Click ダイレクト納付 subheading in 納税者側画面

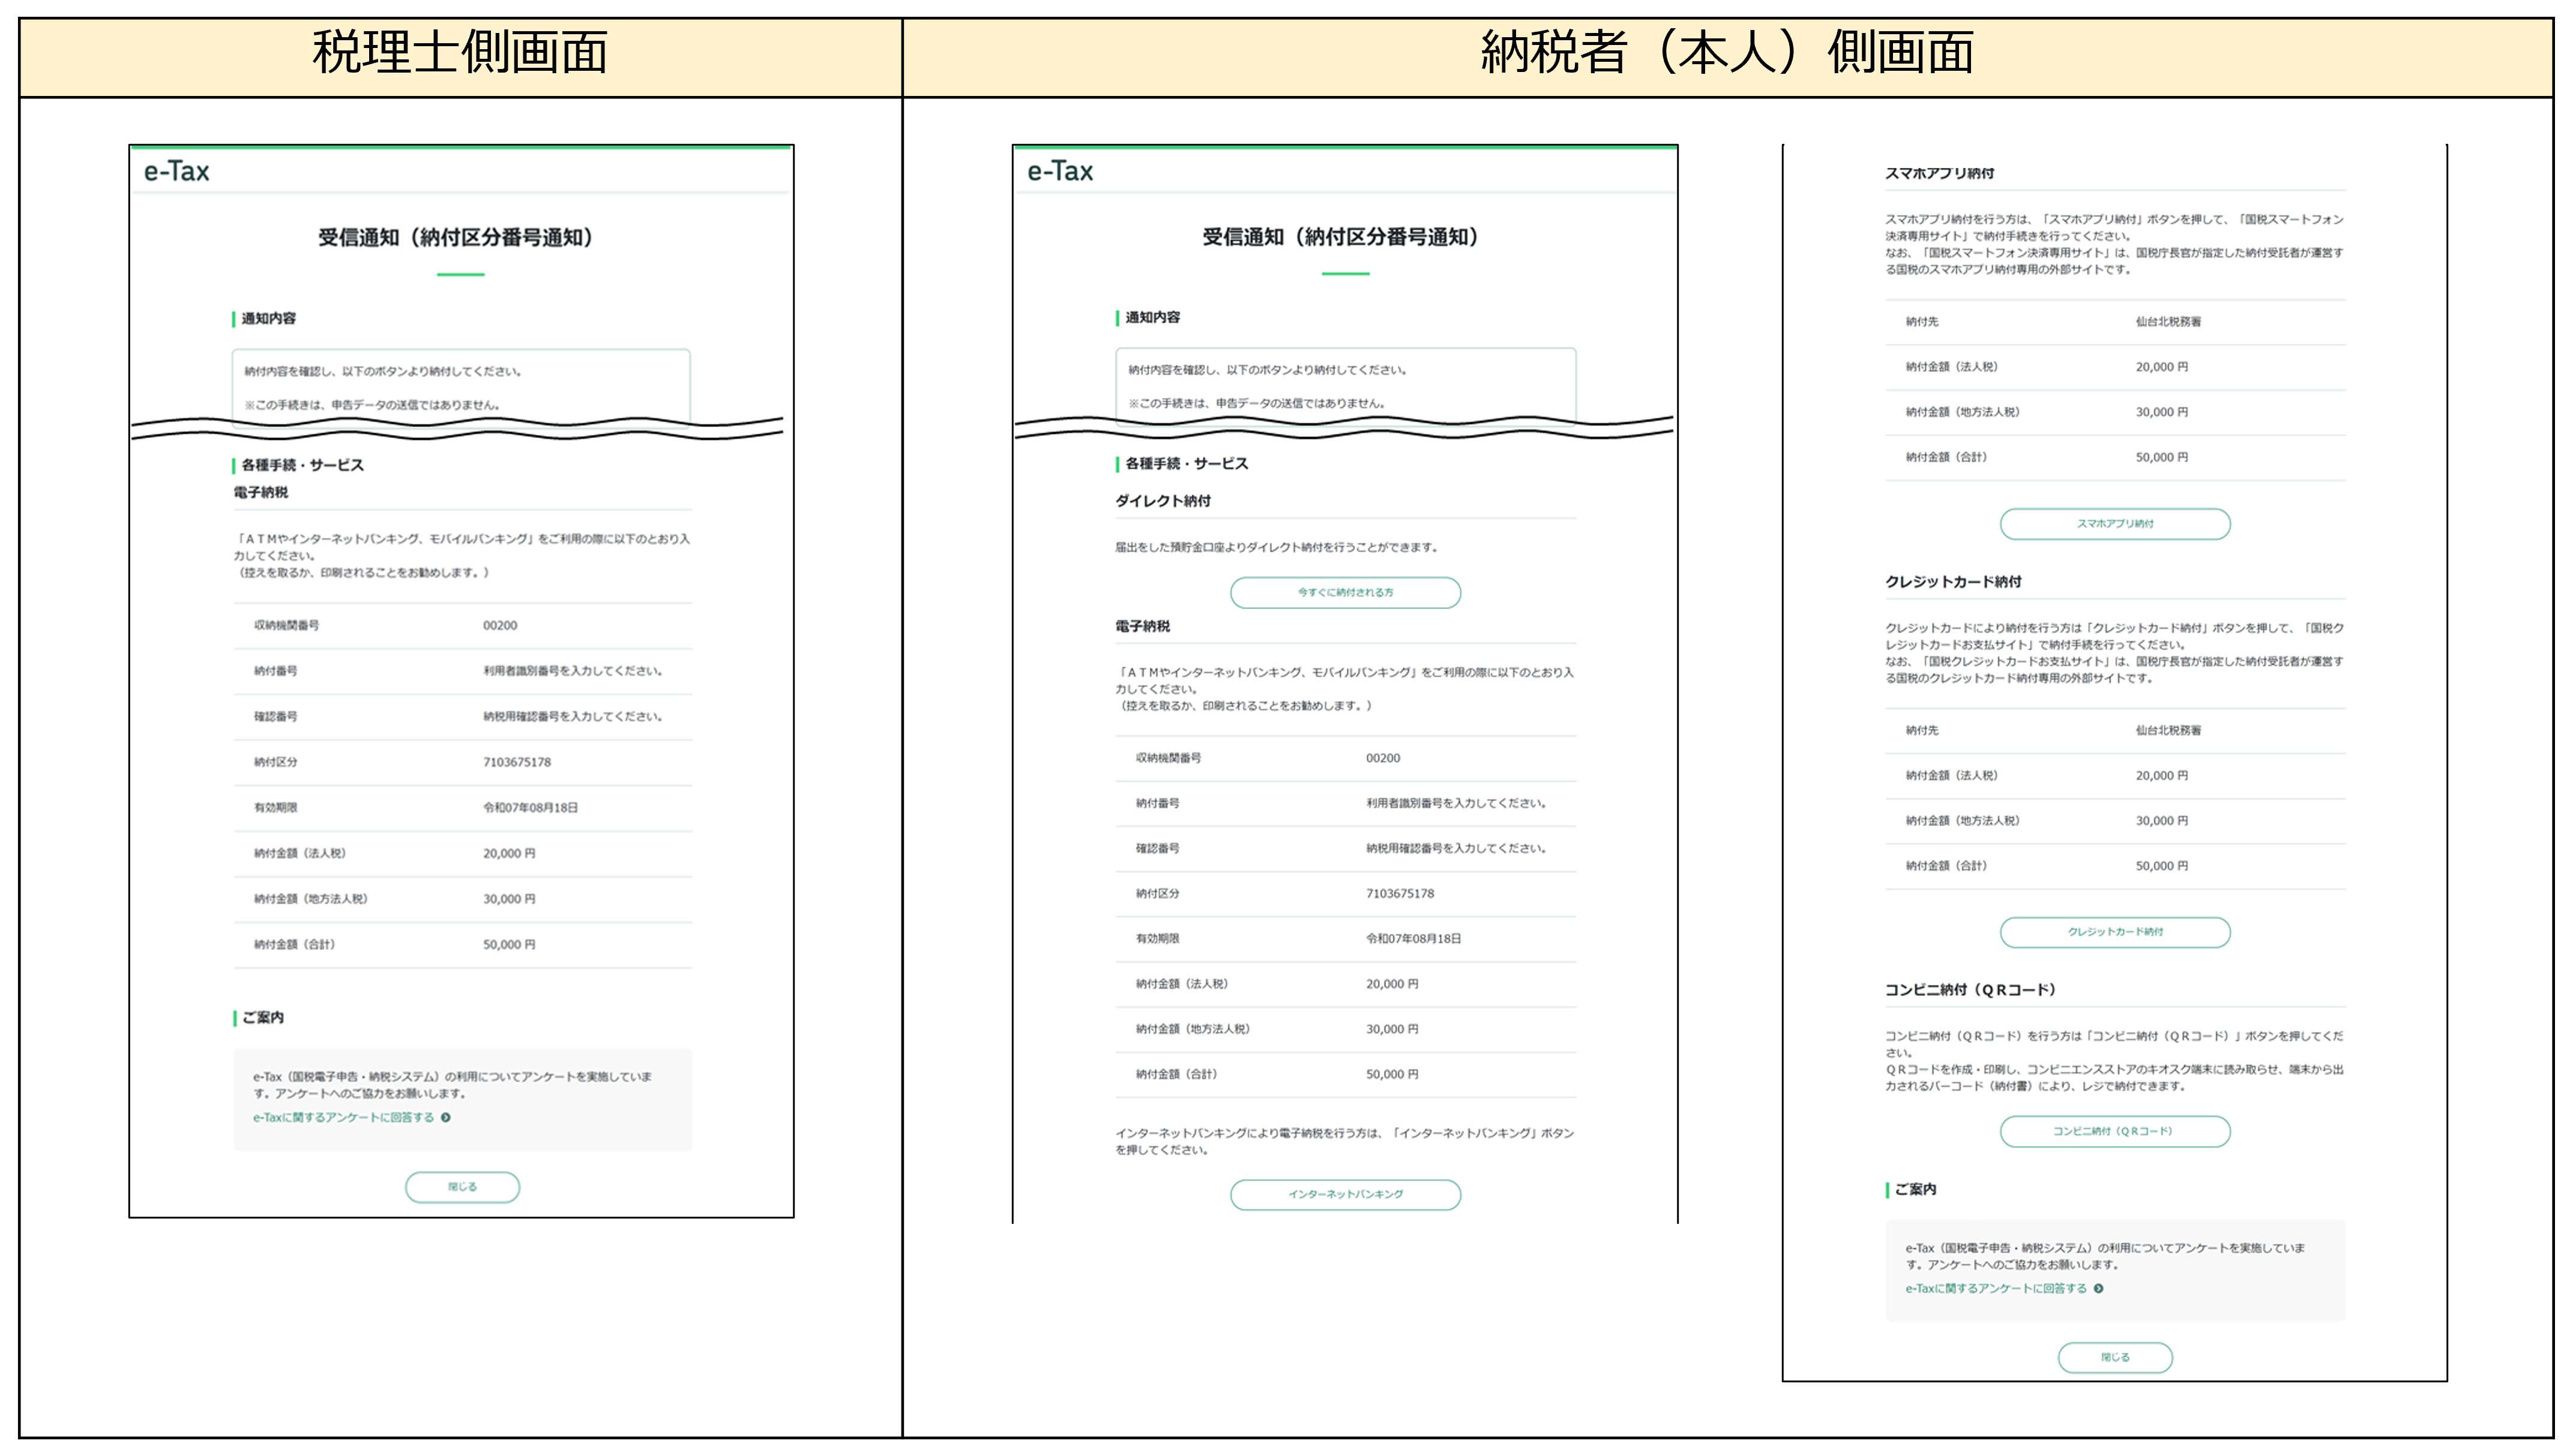click(x=1163, y=501)
